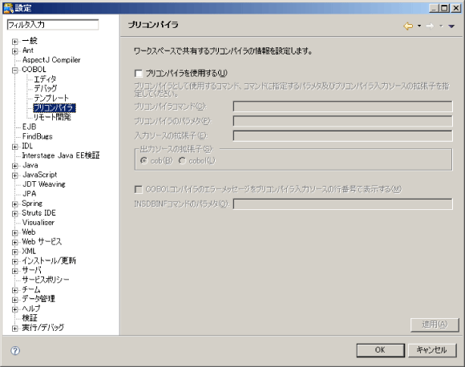Screen dimensions: 465x367
Task: Select FindBugs in the preferences tree
Action: click(x=38, y=136)
